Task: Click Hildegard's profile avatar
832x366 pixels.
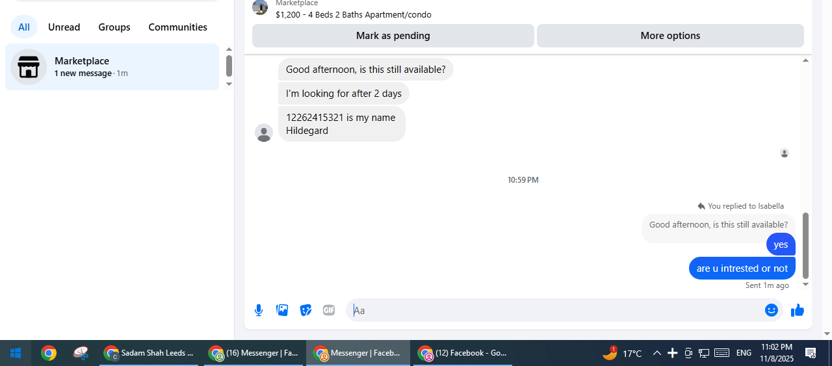Action: pos(264,133)
